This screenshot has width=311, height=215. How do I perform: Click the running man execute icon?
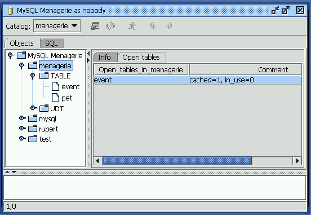coord(132,26)
